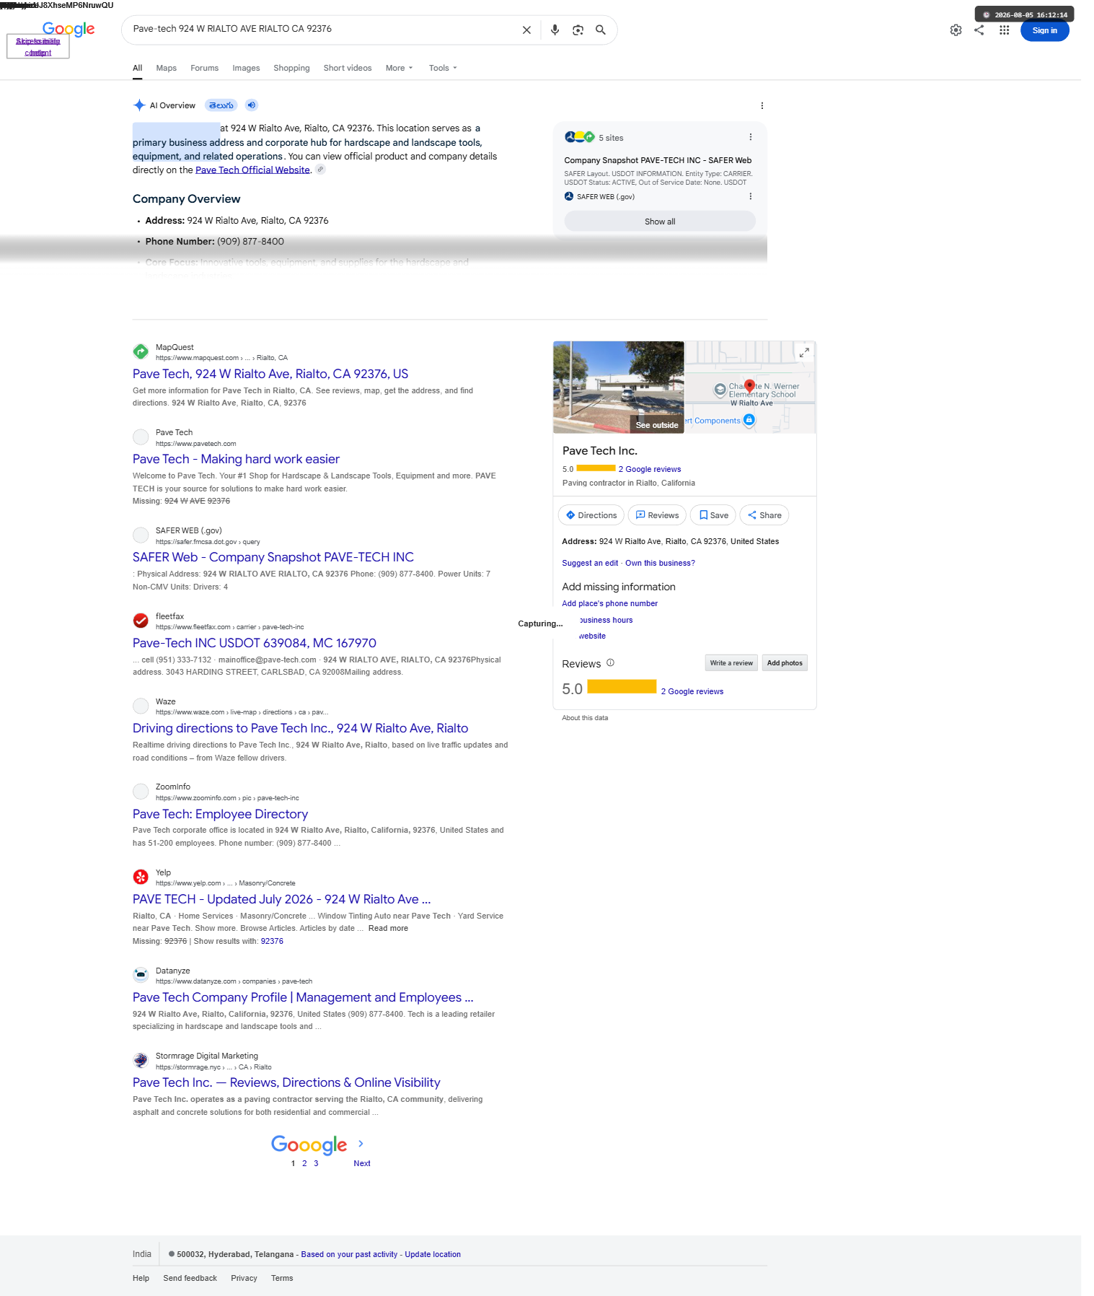Click the red map pin on the map
1094x1296 pixels.
[x=749, y=386]
